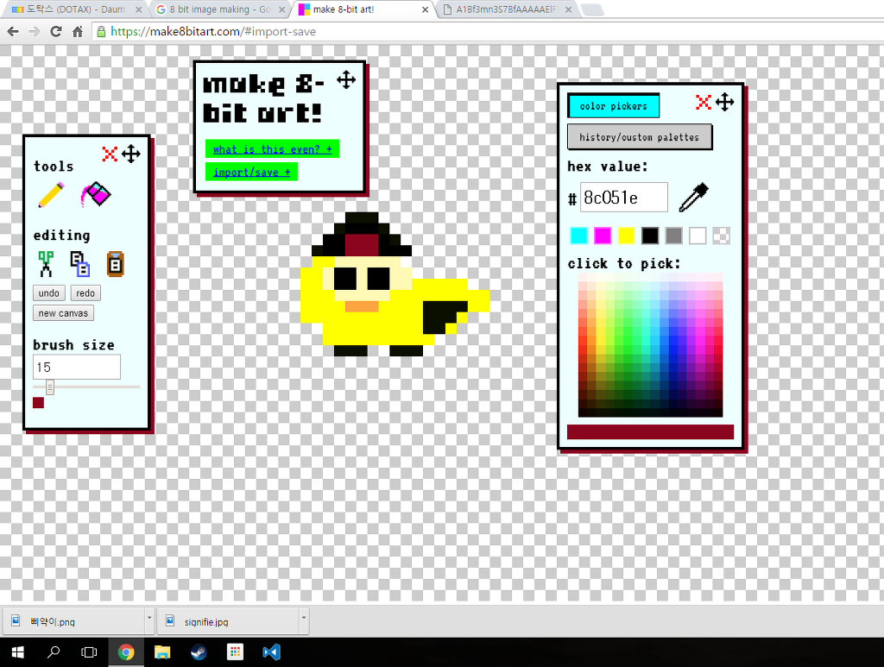Screen dimensions: 884x667
Task: Open Steam from the Windows taskbar
Action: (x=199, y=652)
